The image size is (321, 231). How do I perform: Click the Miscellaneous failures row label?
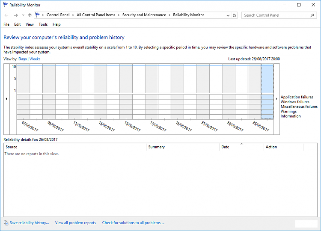pyautogui.click(x=299, y=107)
